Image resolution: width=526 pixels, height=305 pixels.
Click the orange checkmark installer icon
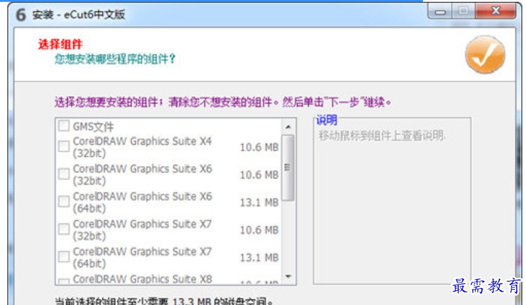(485, 54)
